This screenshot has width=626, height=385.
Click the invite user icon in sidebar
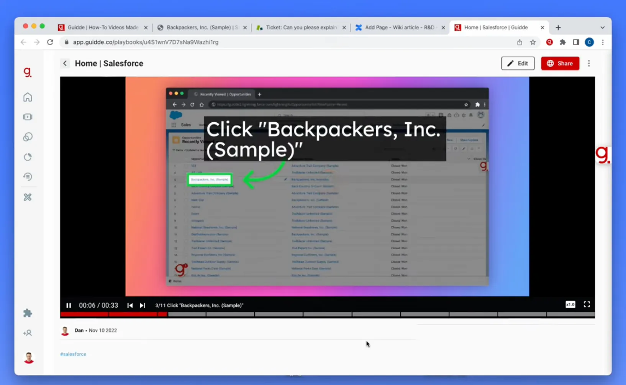point(28,333)
